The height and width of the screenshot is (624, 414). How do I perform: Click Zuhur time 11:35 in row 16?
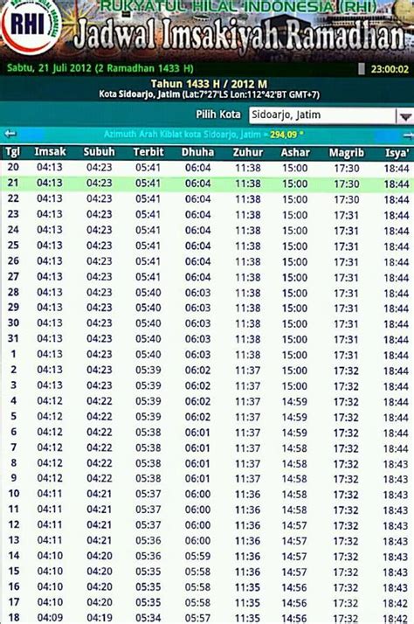(x=248, y=587)
